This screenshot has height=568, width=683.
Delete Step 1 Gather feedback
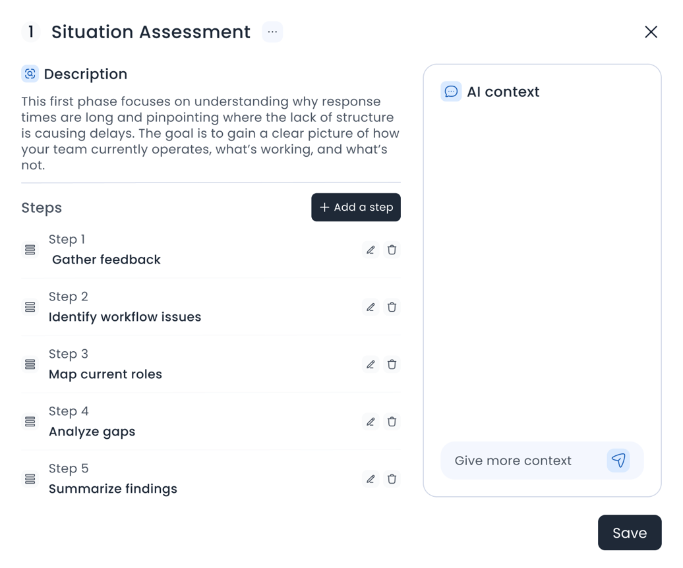coord(392,250)
